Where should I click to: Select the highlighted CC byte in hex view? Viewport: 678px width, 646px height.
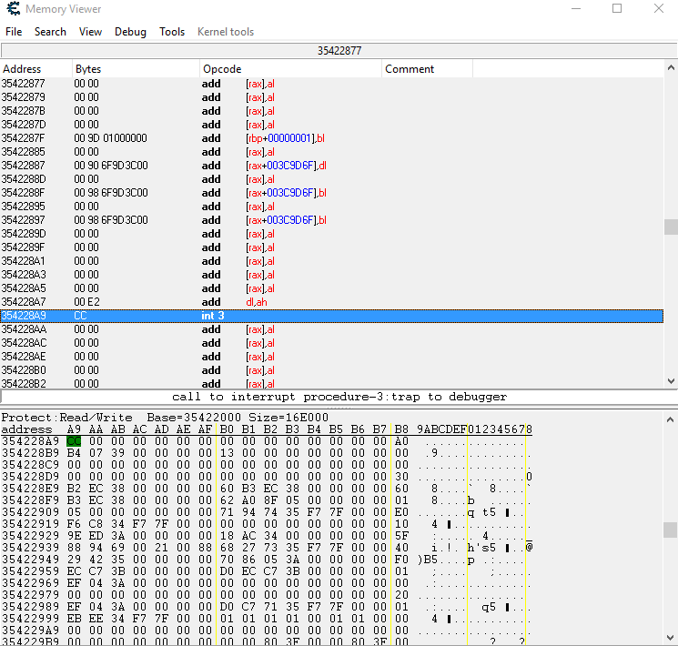point(74,441)
